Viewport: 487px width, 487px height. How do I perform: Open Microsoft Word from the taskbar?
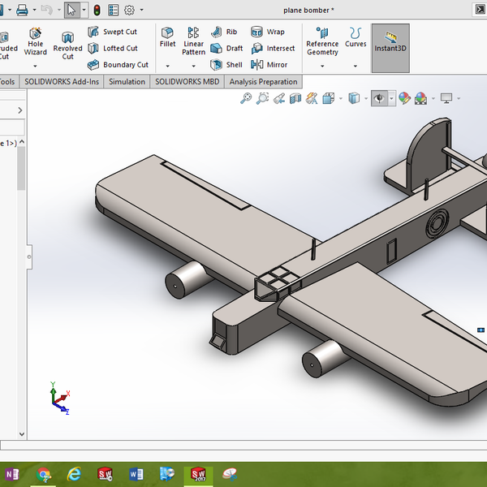click(x=136, y=474)
